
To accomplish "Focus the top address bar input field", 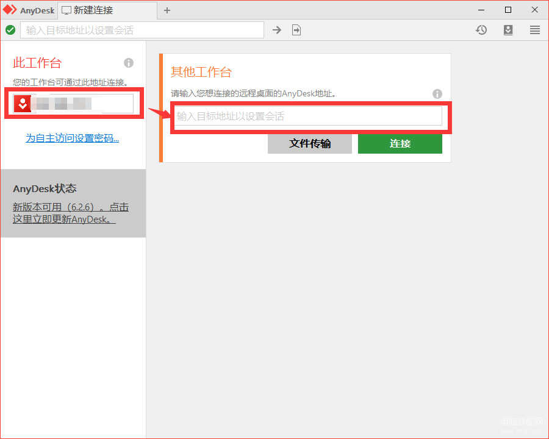I will click(x=142, y=30).
